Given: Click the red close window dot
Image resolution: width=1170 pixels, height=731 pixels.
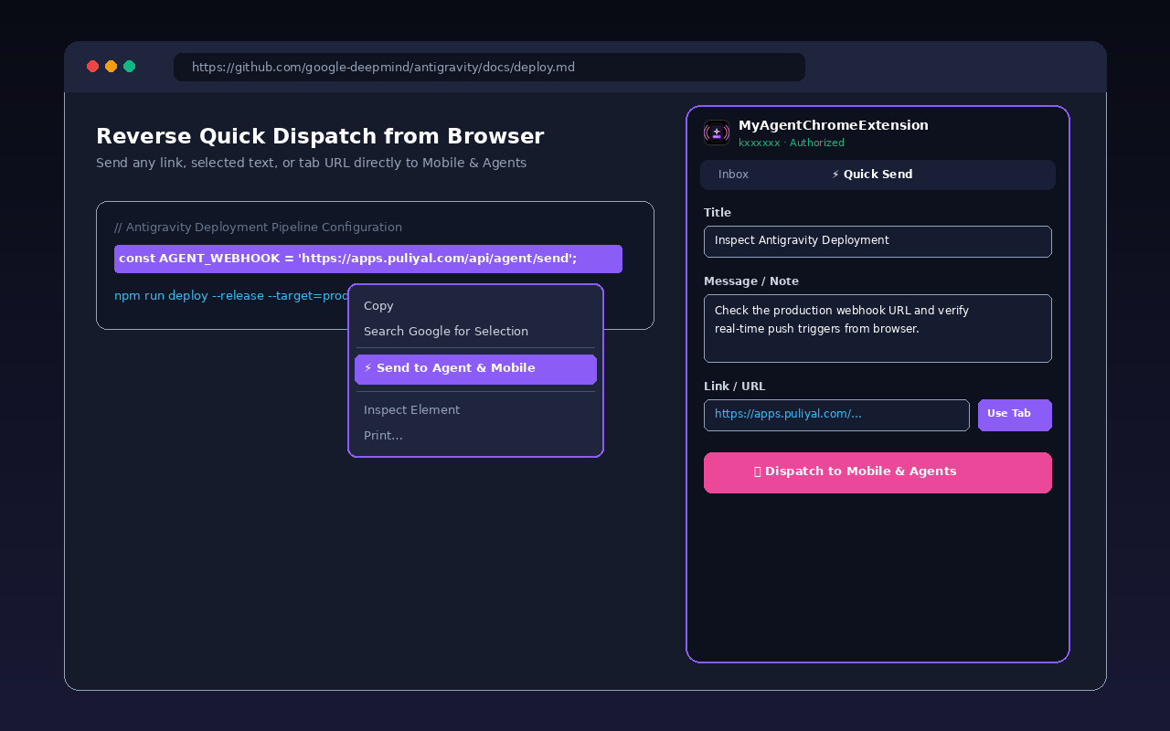Looking at the screenshot, I should 92,66.
